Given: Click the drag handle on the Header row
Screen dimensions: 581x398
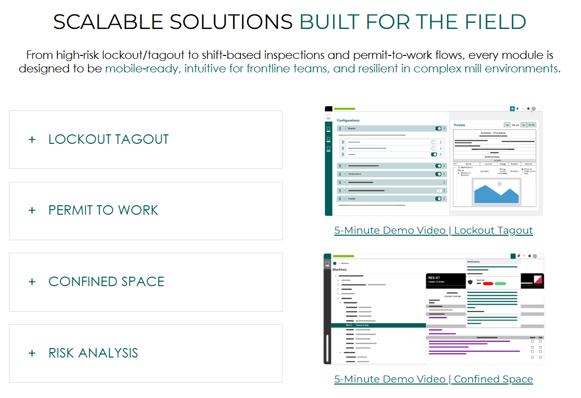Looking at the screenshot, I should pos(340,128).
